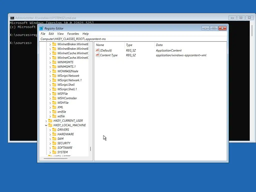
Task: Click the SAM folder icon
Action: pyautogui.click(x=54, y=138)
